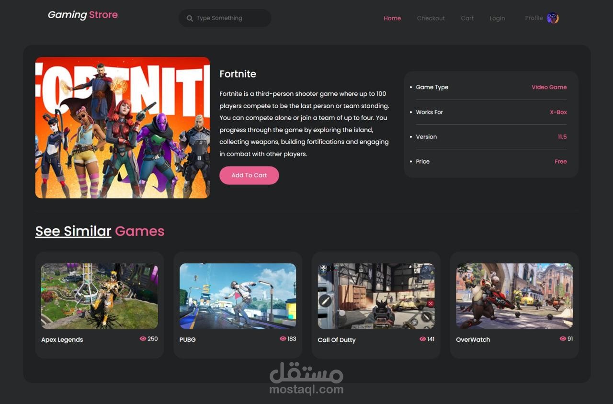Click the Gaming Strore logo

point(83,15)
